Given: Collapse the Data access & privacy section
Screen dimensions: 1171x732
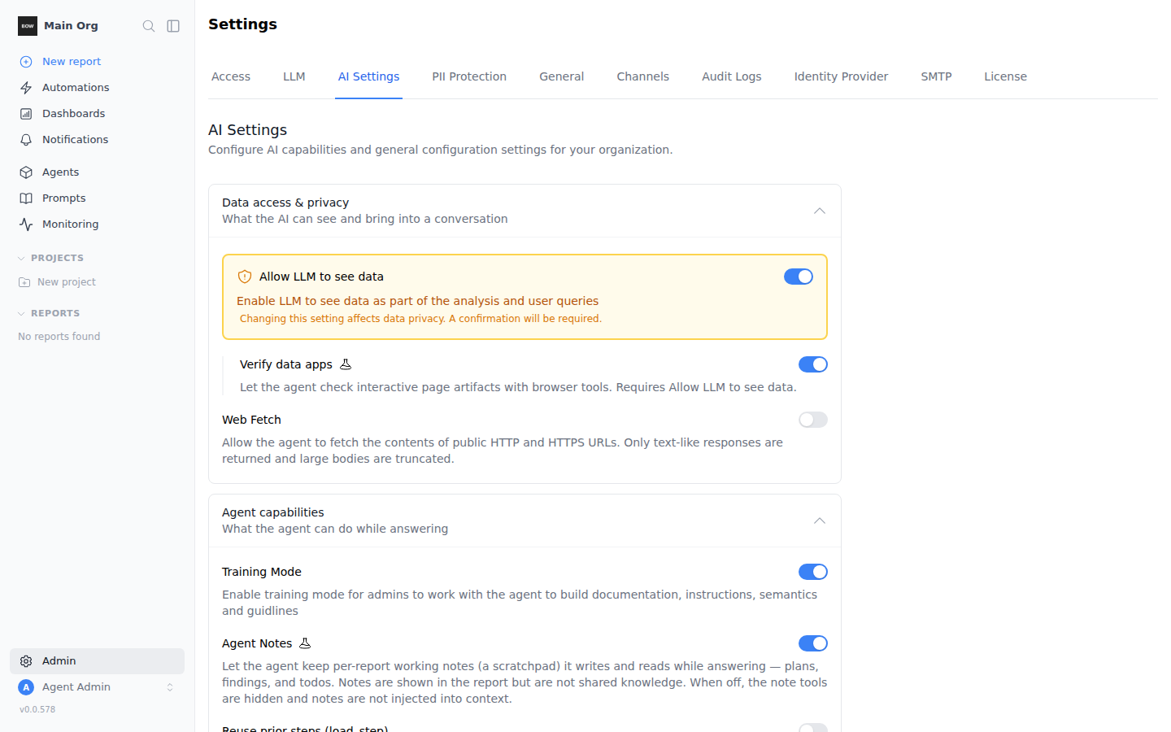Looking at the screenshot, I should click(x=820, y=211).
